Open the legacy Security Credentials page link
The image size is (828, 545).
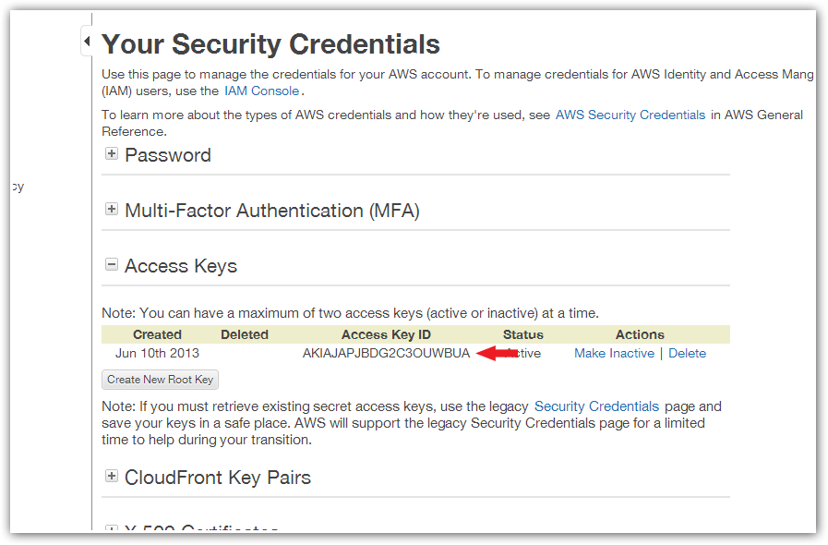coord(596,406)
